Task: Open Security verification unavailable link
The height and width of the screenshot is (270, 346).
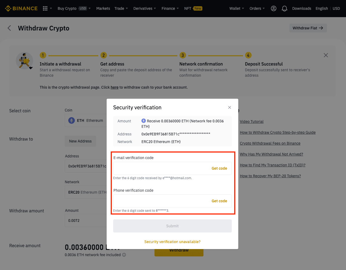Action: click(172, 242)
